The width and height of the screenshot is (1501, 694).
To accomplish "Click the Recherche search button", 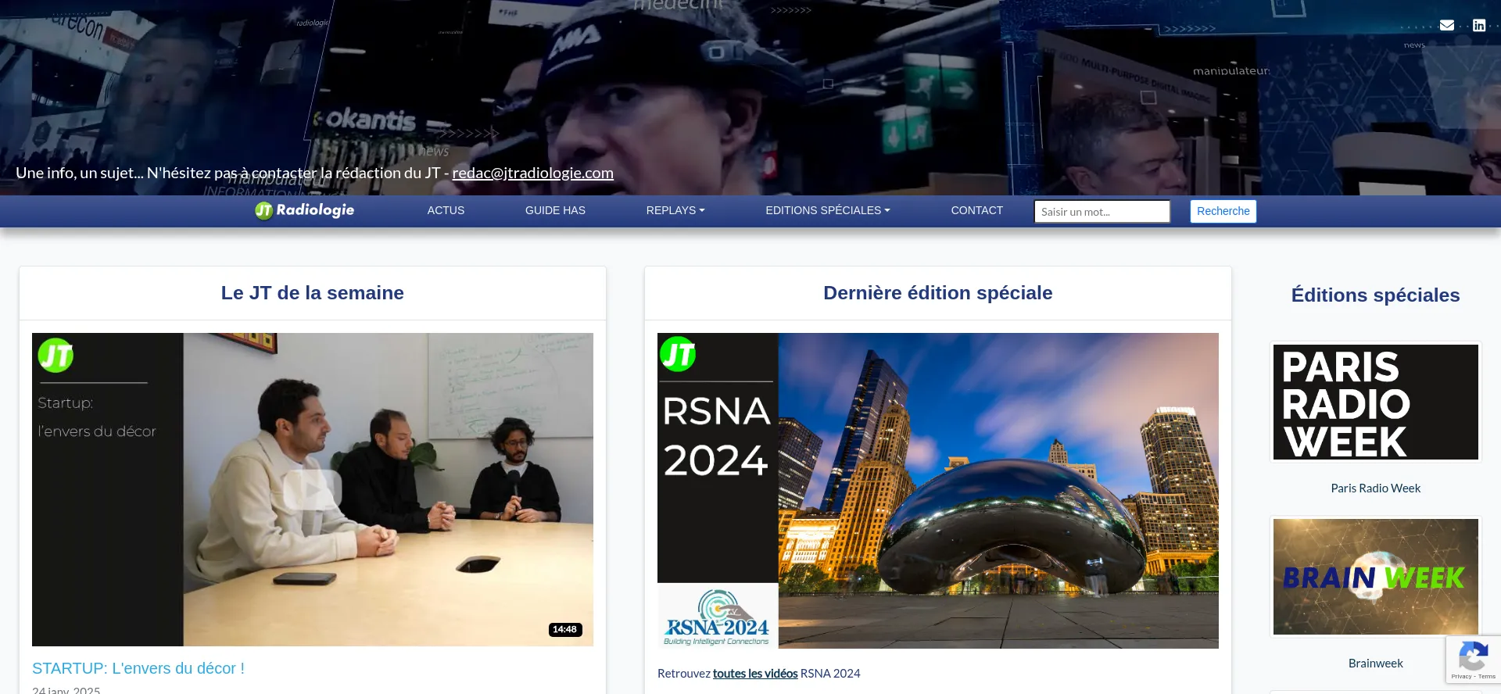I will [1223, 211].
